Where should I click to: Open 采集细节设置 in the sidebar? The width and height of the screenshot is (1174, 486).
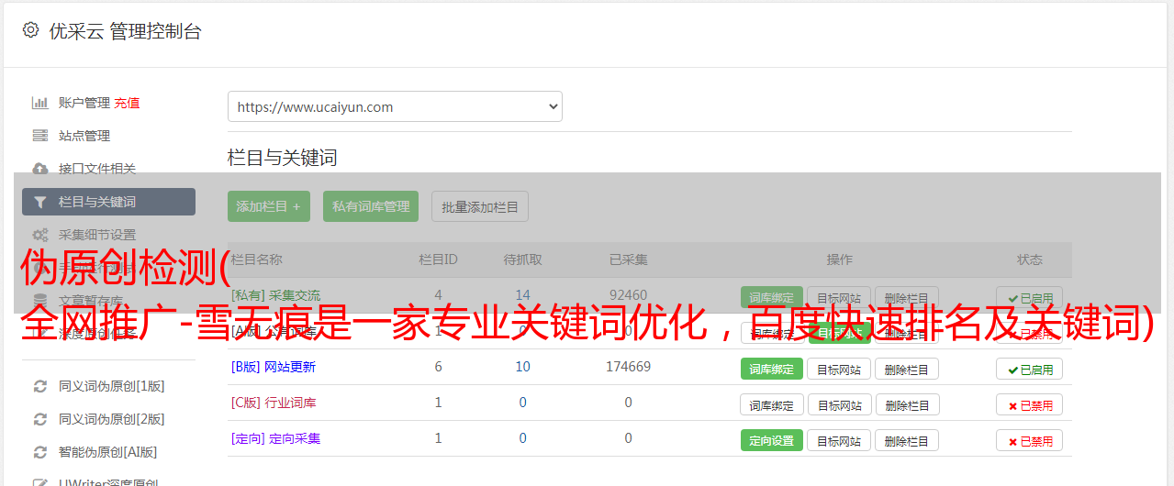pos(97,235)
